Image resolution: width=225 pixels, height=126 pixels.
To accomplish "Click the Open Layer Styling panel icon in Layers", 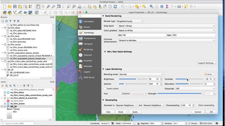I will (x=2, y=86).
